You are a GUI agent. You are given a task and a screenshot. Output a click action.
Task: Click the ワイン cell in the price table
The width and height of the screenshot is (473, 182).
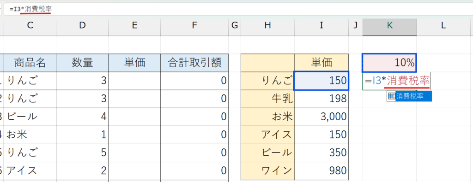(267, 171)
